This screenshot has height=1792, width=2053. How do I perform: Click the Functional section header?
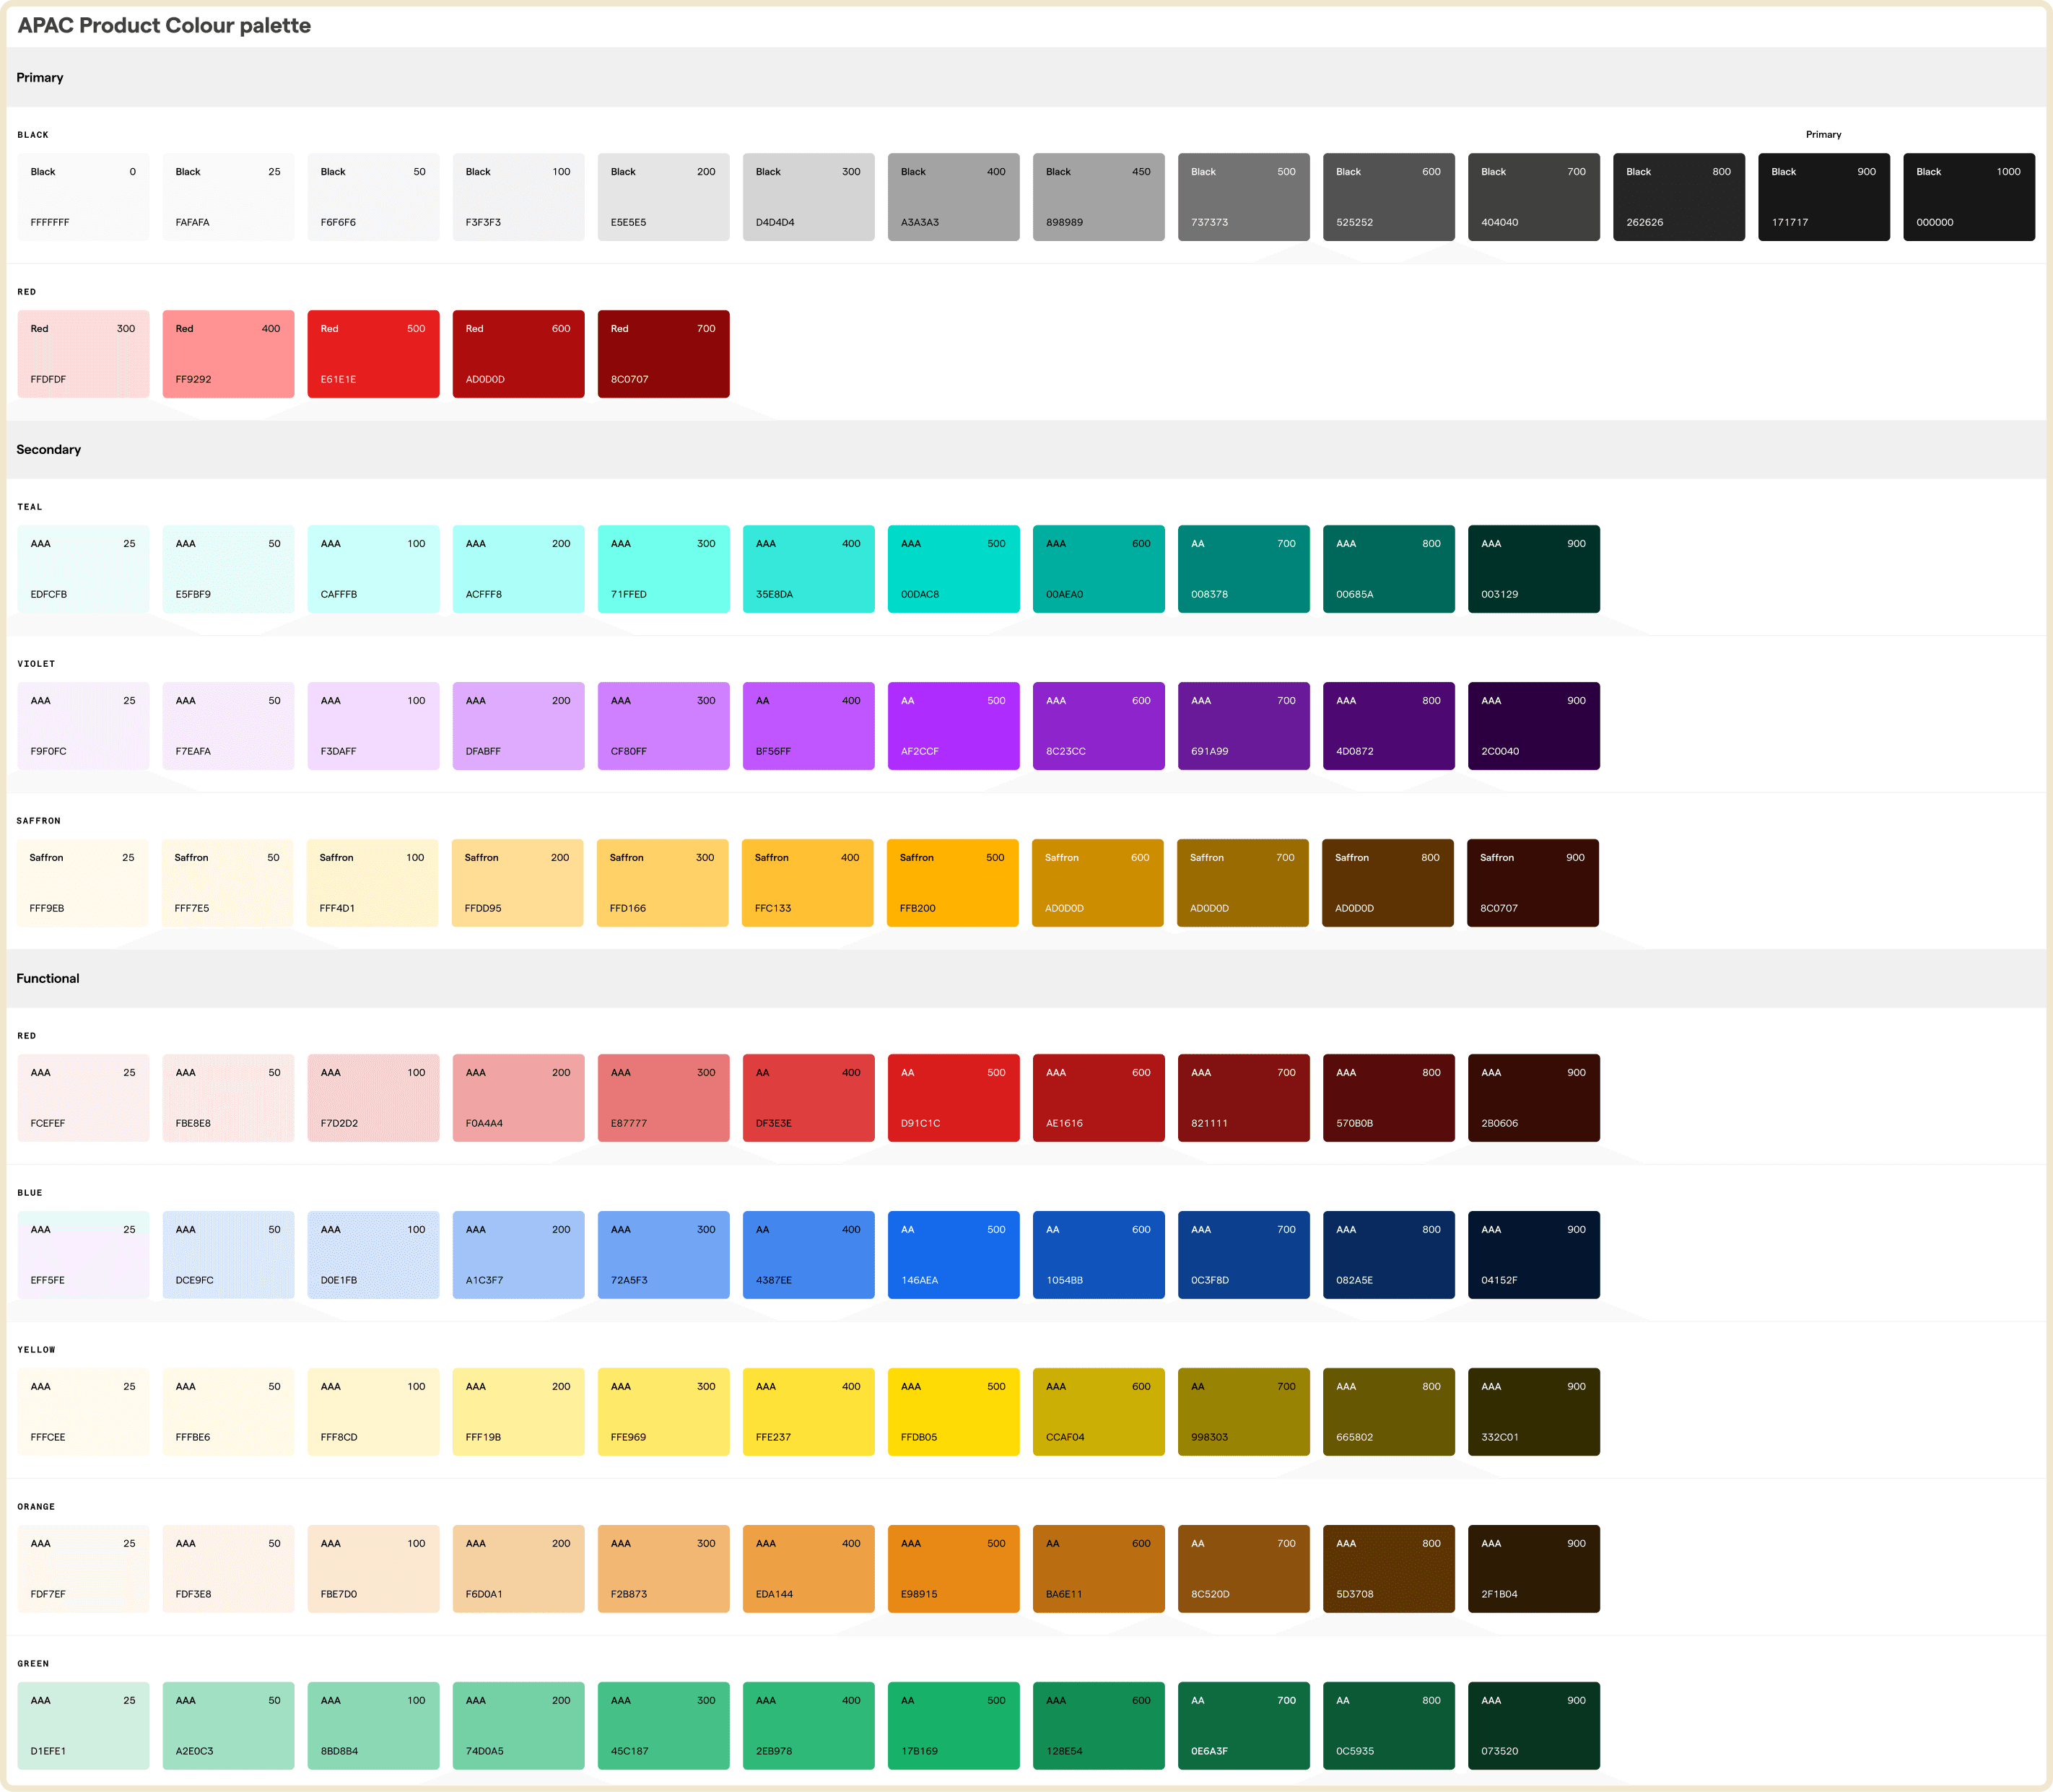tap(48, 979)
